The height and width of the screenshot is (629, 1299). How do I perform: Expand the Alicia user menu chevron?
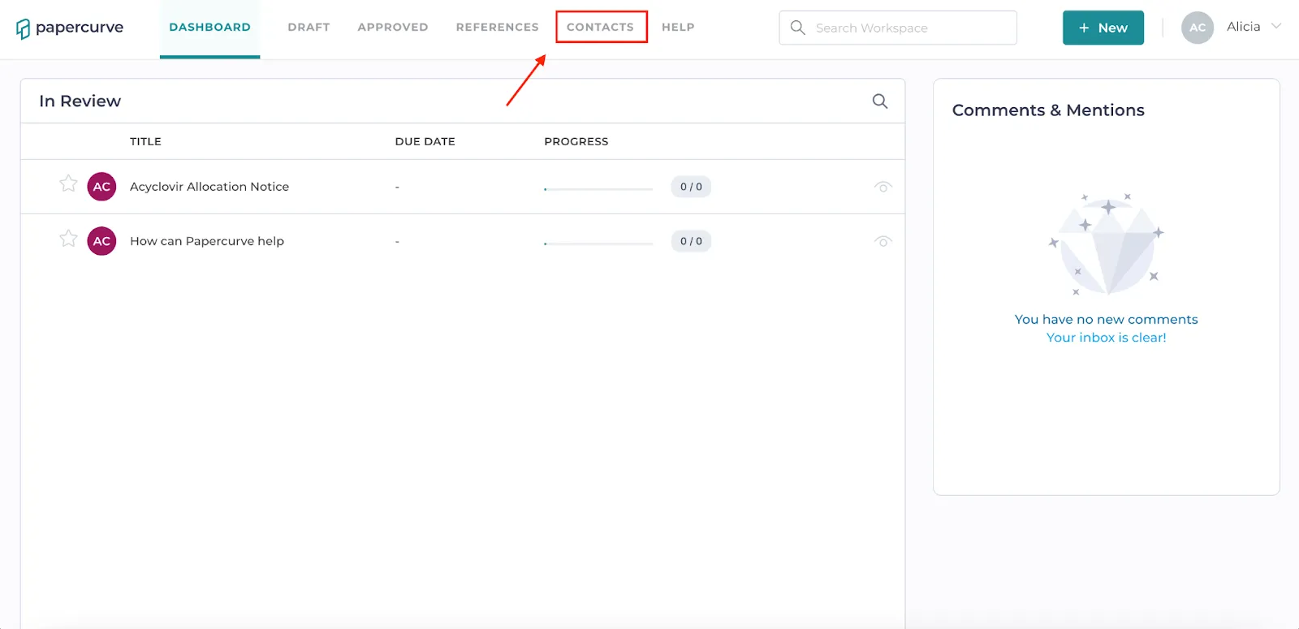click(x=1276, y=26)
